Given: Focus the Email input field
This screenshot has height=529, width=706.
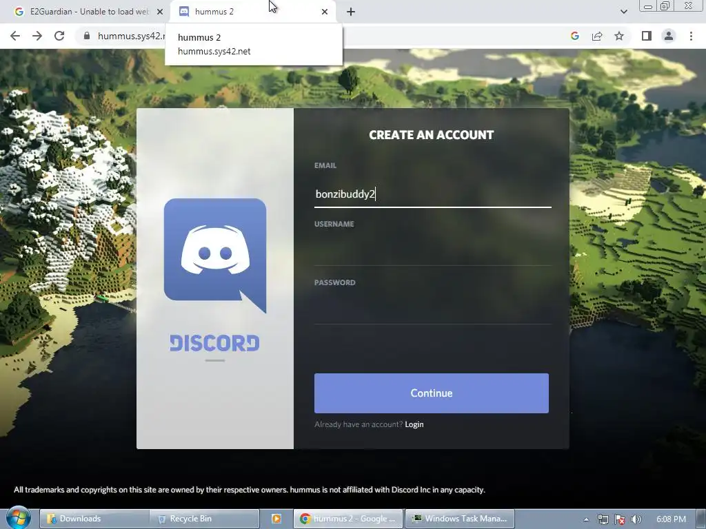Looking at the screenshot, I should coord(433,194).
